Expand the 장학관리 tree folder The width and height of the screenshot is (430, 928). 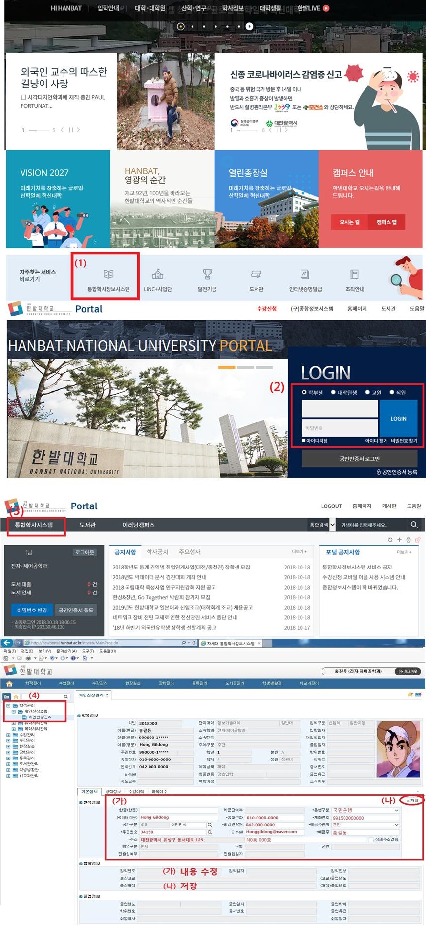click(x=8, y=752)
